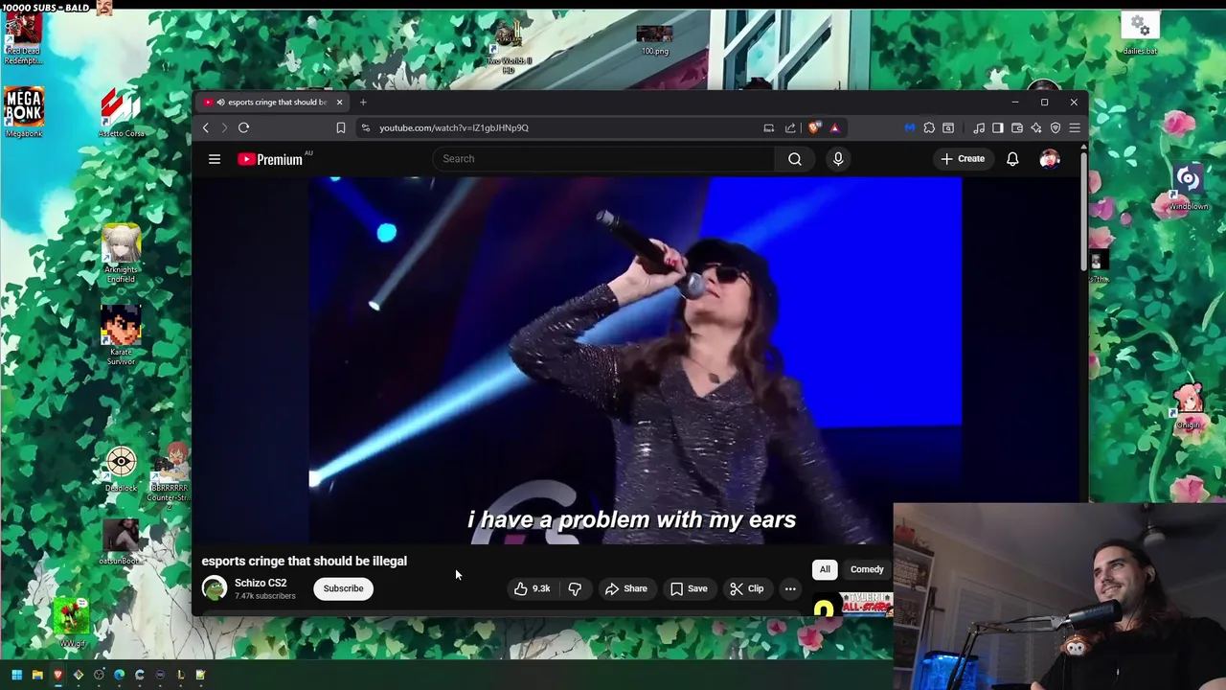Click the address bar URL youtube.com/watch
This screenshot has width=1226, height=690.
tap(454, 127)
